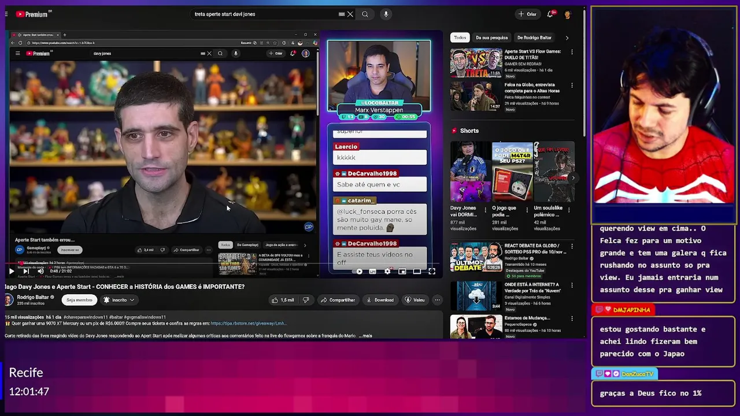
Task: Open the ONDE ESTÁ A INTERNET? video
Action: [476, 296]
